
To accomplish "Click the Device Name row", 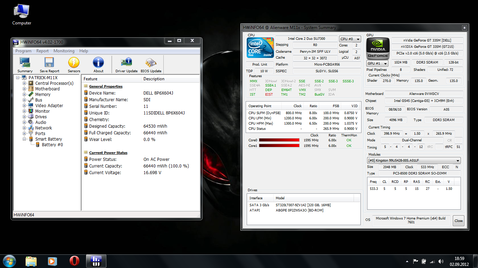I will pos(140,93).
